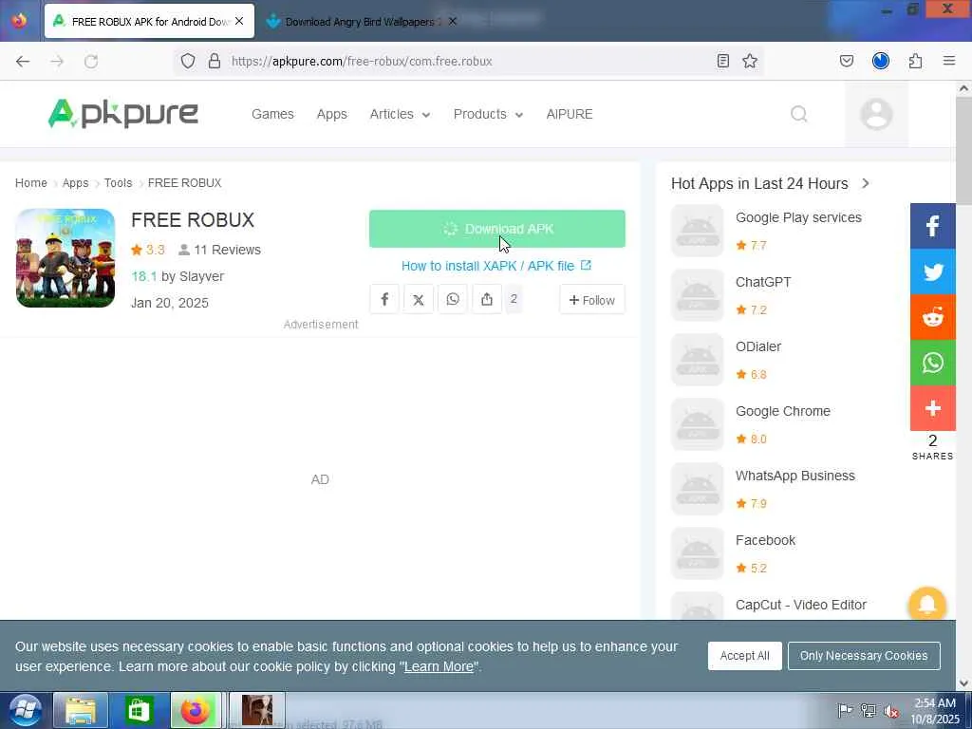Viewport: 972px width, 729px height.
Task: Click the Twitter floating share button
Action: (932, 271)
